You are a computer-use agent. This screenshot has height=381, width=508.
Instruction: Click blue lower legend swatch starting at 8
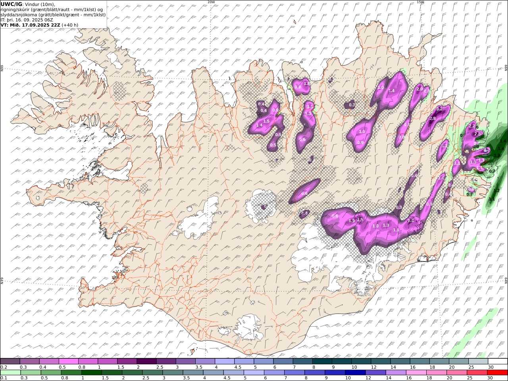point(314,373)
